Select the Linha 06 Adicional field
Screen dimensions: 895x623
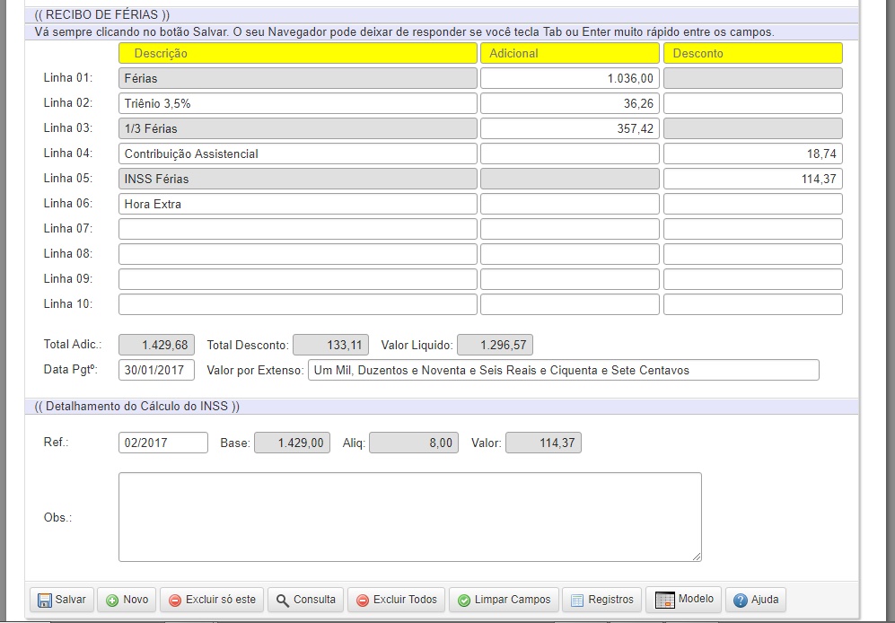[x=569, y=204]
